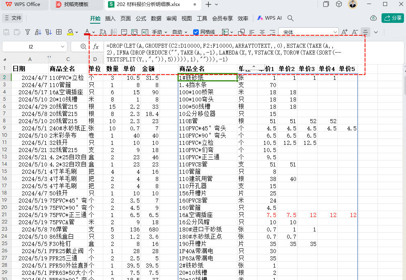The height and width of the screenshot is (280, 406).
Task: Switch to the 插入 ribbon tab
Action: [x=110, y=18]
